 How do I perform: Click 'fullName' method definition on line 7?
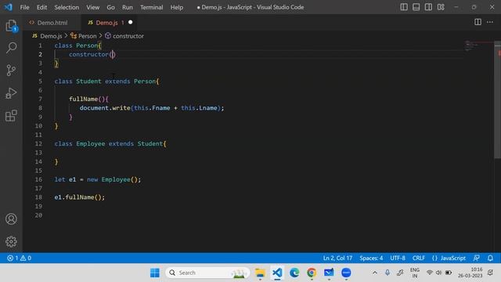pyautogui.click(x=83, y=99)
